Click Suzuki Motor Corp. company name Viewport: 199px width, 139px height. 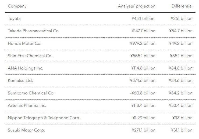pos(26,130)
